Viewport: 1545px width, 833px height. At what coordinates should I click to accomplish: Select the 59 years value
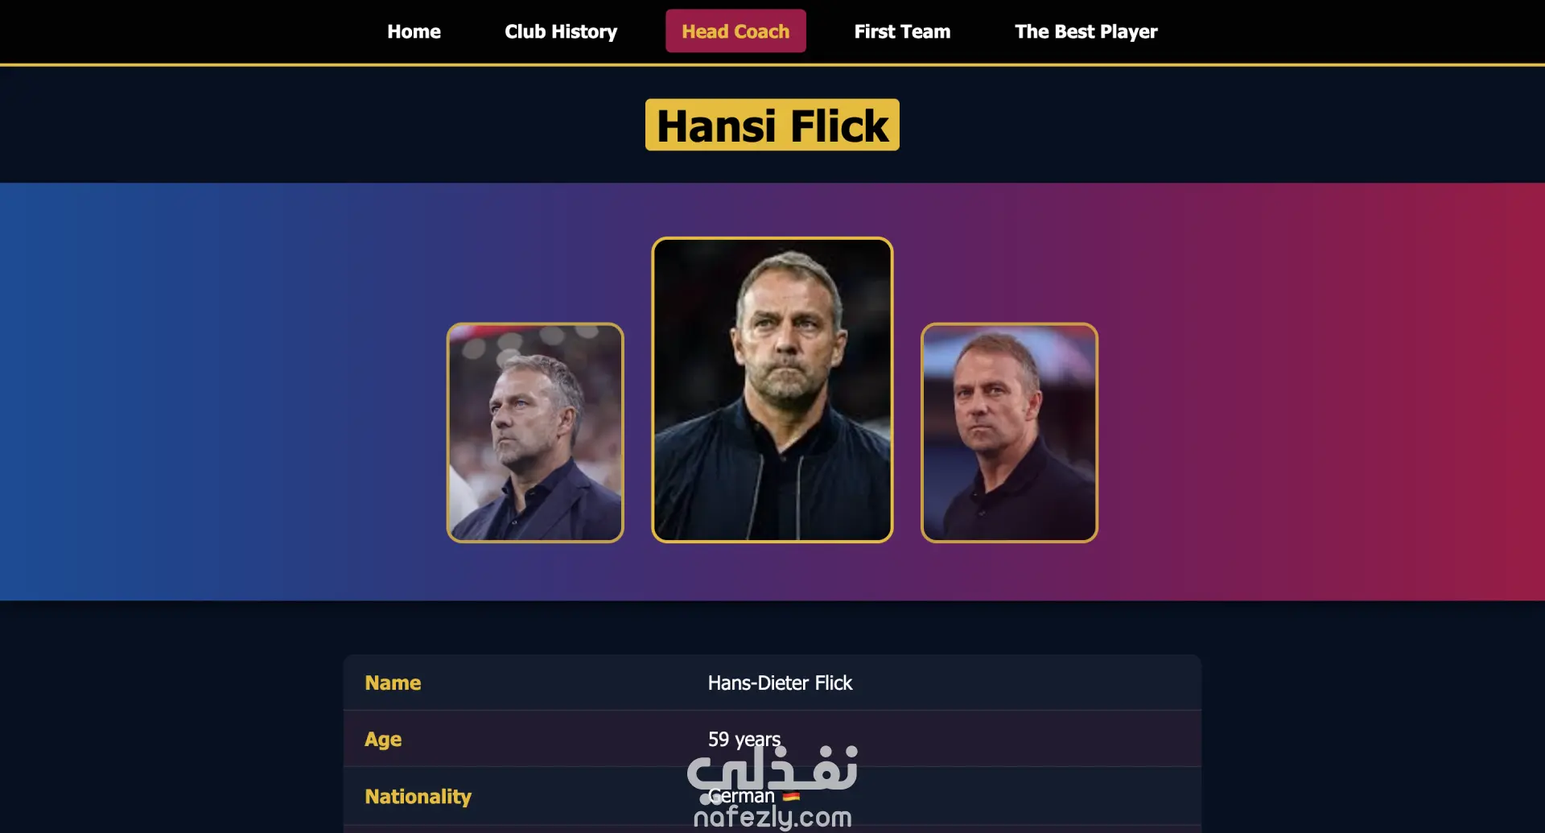pos(744,739)
